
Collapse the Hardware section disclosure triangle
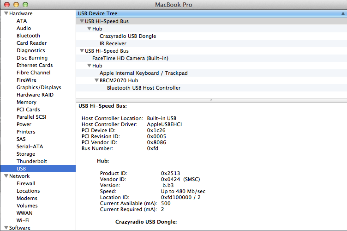6,13
